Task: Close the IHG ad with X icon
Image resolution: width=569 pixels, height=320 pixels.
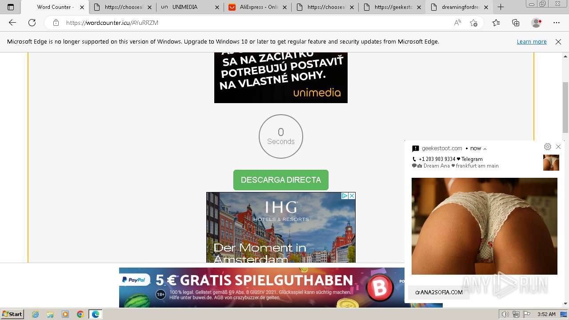Action: (x=352, y=196)
